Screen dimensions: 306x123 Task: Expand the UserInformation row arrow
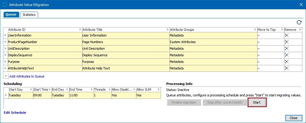[x=5, y=35]
